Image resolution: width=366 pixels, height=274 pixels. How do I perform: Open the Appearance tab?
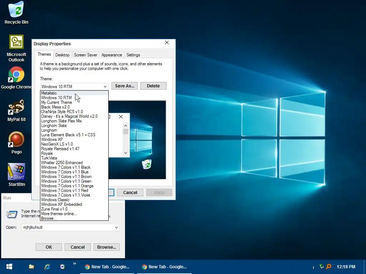(x=112, y=55)
